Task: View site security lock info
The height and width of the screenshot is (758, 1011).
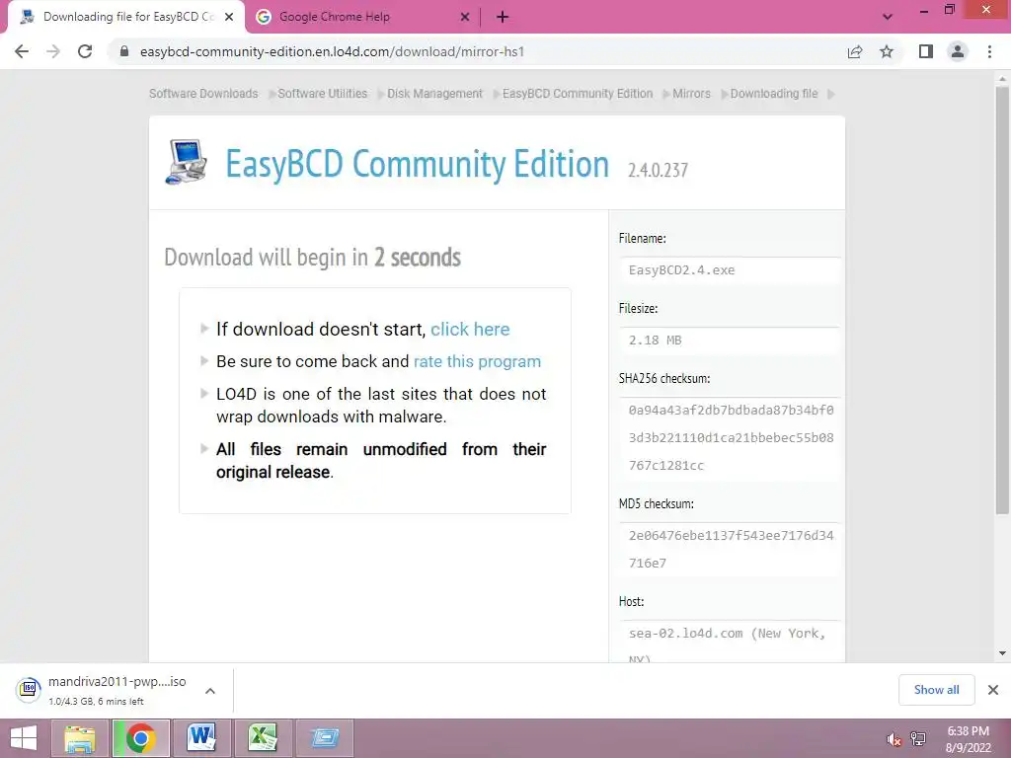Action: (124, 51)
